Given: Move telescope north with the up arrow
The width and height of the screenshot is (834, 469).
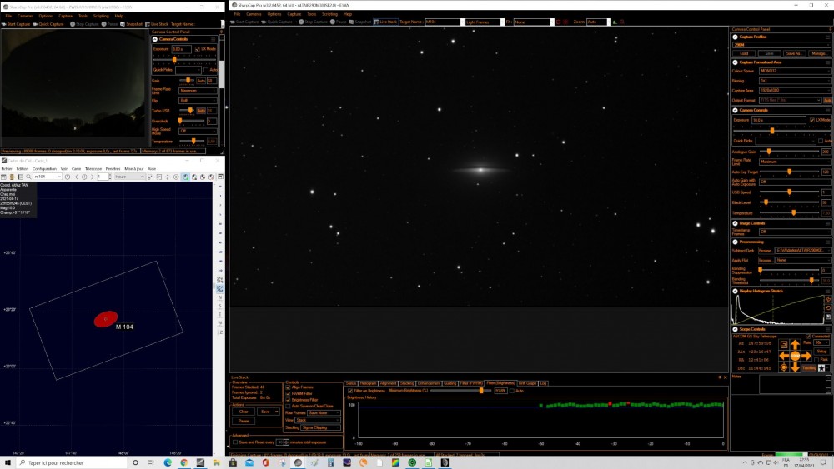Looking at the screenshot, I should pyautogui.click(x=795, y=345).
